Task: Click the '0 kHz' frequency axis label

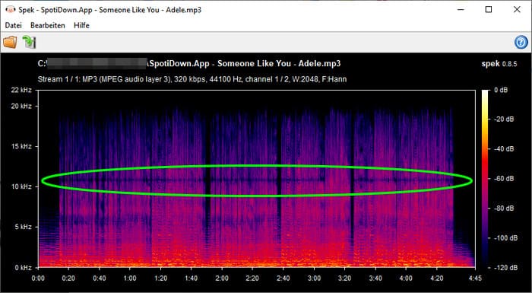Action: [23, 268]
